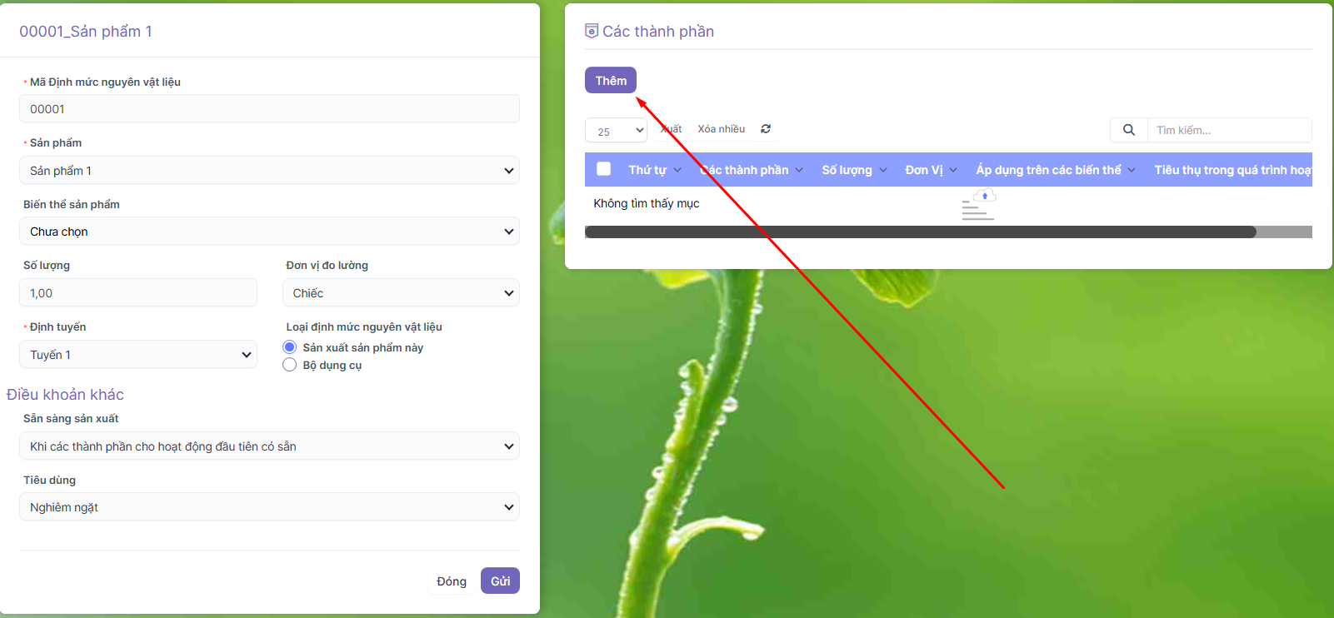Select the Bộ dụng cụ radio option
The image size is (1334, 618).
coord(290,365)
